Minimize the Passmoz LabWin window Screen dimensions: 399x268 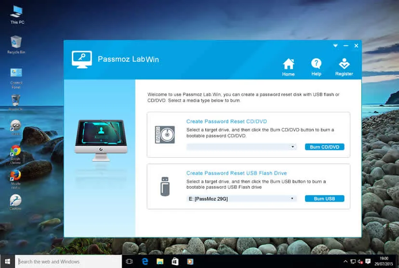346,46
